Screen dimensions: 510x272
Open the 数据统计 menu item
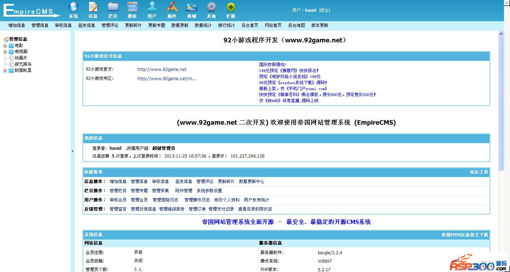click(203, 25)
